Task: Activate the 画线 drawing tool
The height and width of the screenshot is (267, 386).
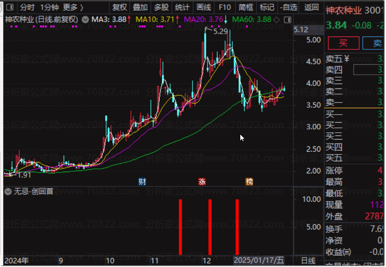Action: coord(204,7)
